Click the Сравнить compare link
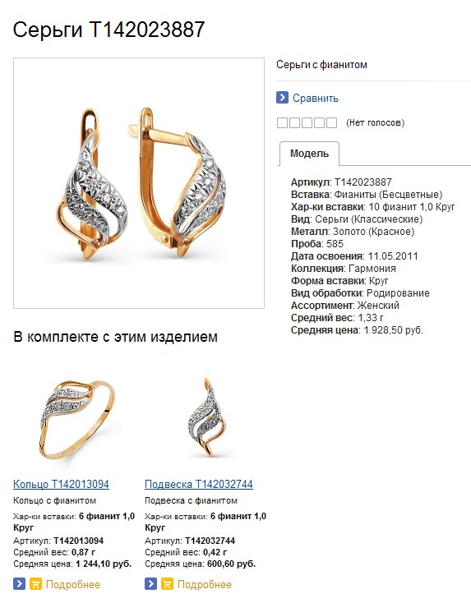Screen dimensions: 471x603 point(316,98)
